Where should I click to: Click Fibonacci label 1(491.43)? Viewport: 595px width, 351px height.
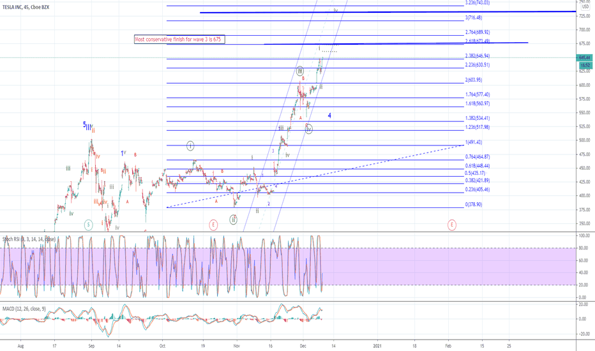point(474,142)
